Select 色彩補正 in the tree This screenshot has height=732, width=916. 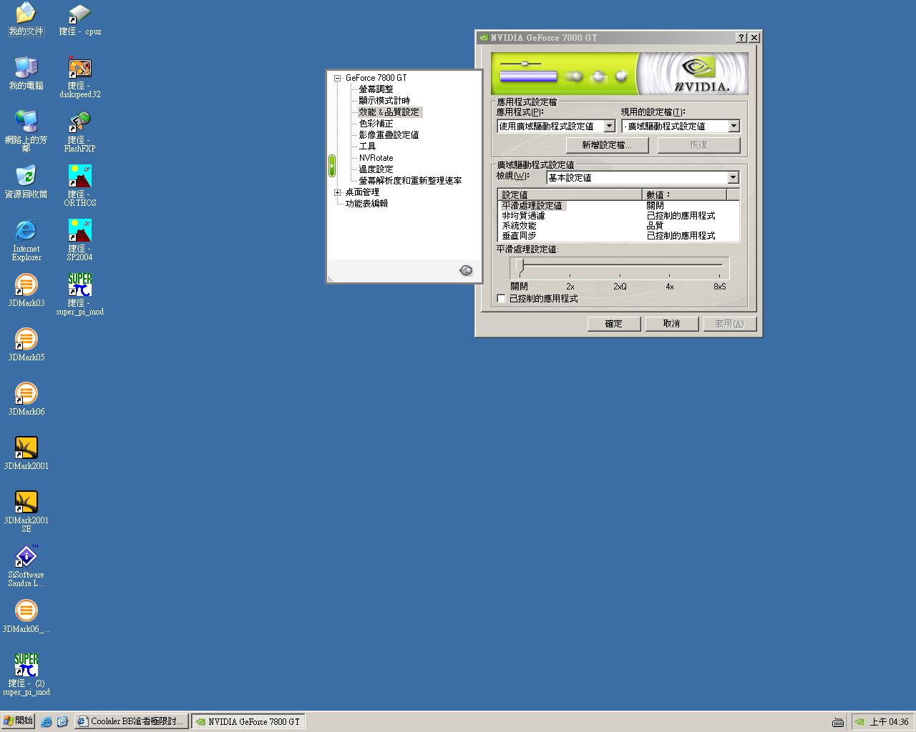tap(376, 124)
